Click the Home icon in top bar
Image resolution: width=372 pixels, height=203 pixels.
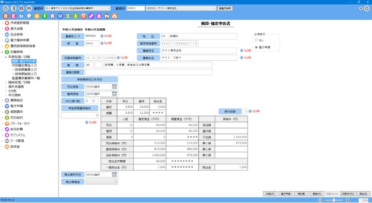(6, 8)
